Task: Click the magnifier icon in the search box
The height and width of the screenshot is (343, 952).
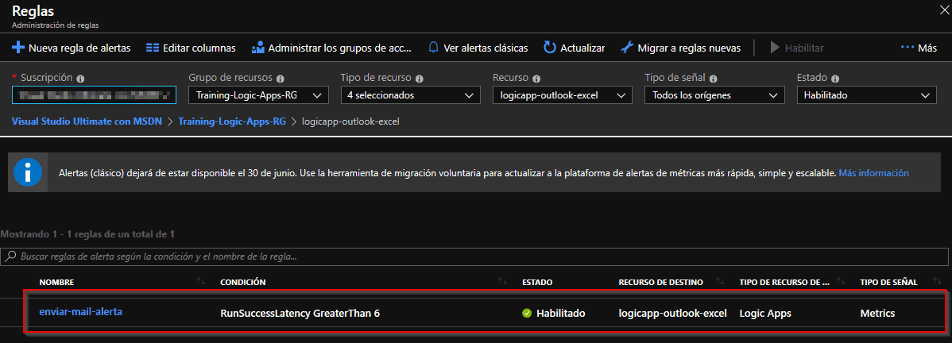Action: [x=10, y=256]
